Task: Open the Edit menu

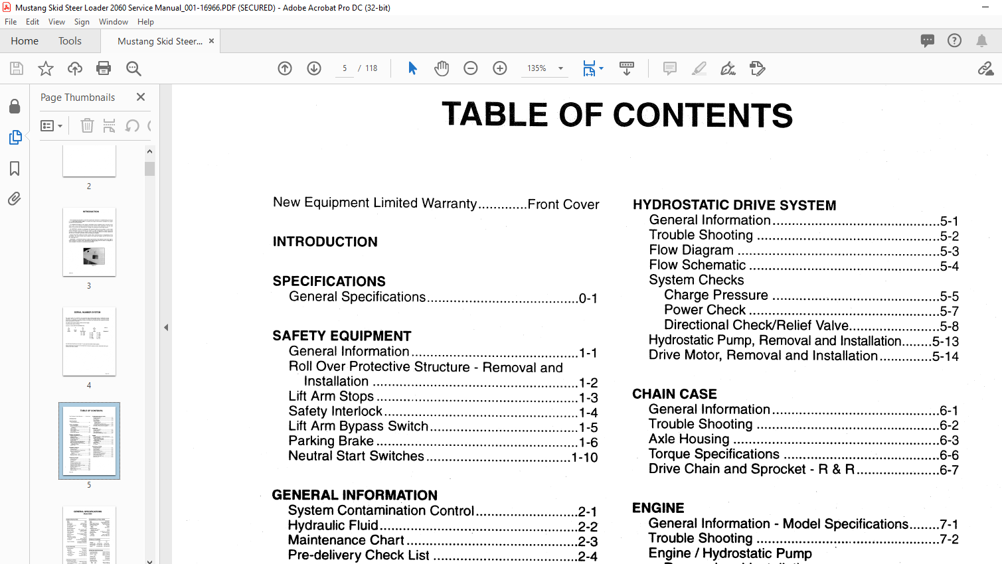Action: point(33,22)
